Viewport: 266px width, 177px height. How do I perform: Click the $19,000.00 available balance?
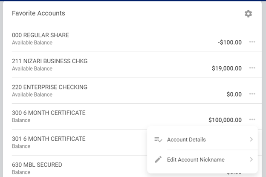227,68
